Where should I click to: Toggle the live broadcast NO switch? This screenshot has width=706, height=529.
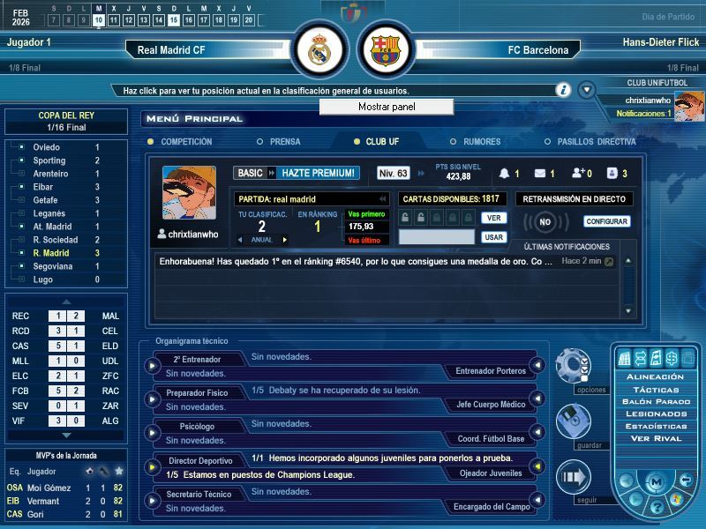point(545,222)
